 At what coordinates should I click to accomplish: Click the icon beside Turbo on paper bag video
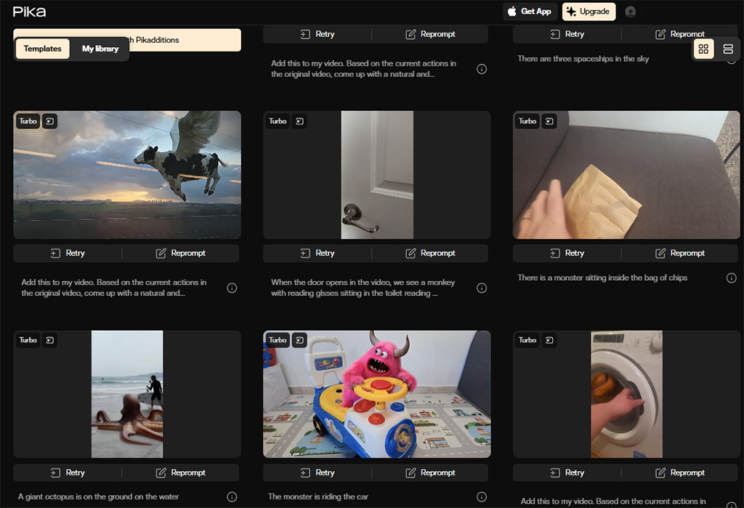click(549, 121)
